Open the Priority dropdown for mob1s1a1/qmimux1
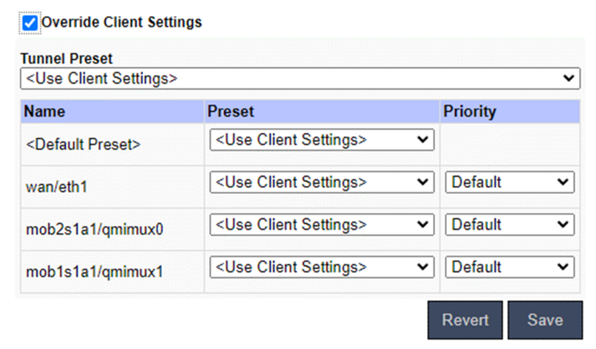The width and height of the screenshot is (596, 349). point(510,267)
